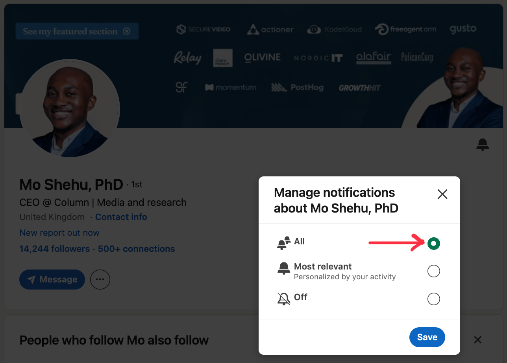Click the paper plane icon on Message
Viewport: 507px width, 363px height.
tap(31, 279)
